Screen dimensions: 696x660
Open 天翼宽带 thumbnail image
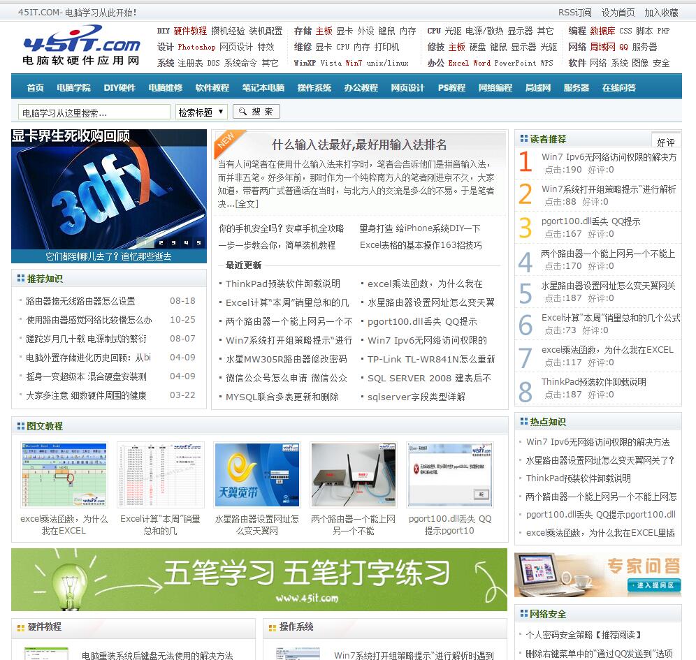click(x=256, y=475)
